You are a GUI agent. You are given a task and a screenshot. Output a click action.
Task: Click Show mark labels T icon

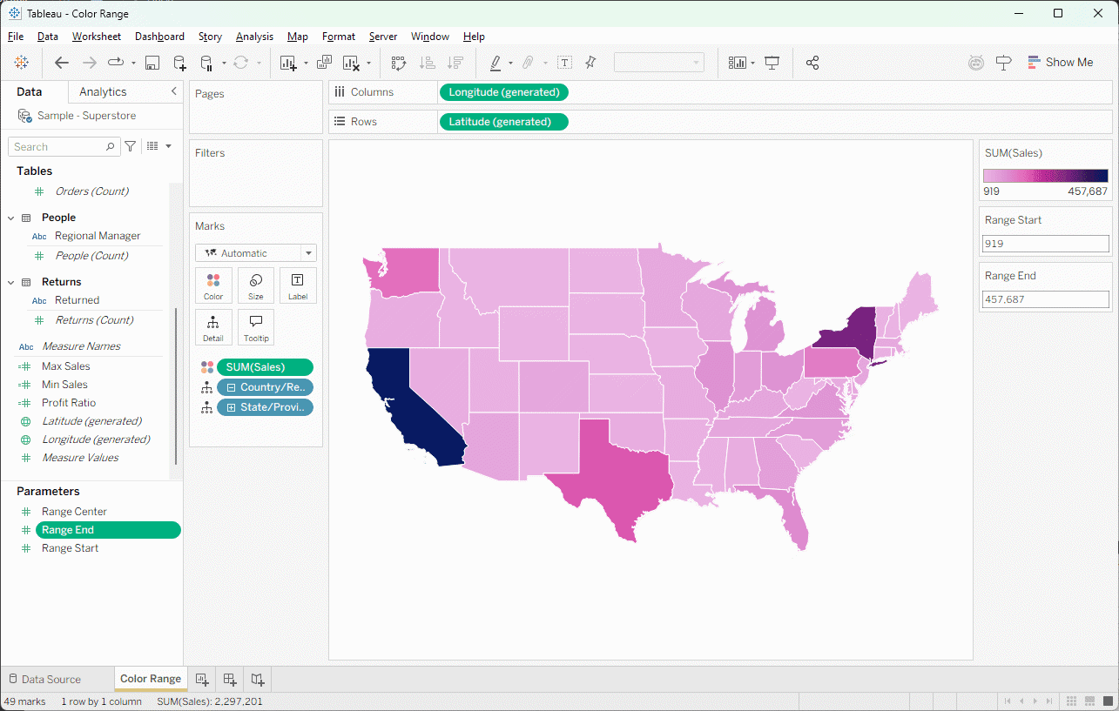(x=564, y=63)
